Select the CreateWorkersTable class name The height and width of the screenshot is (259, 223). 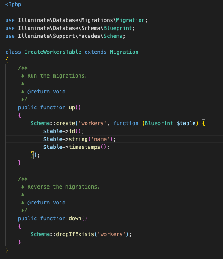tap(53, 52)
